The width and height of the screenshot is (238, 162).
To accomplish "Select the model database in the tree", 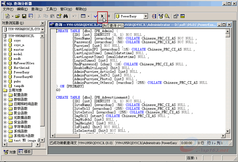I will (x=18, y=54).
